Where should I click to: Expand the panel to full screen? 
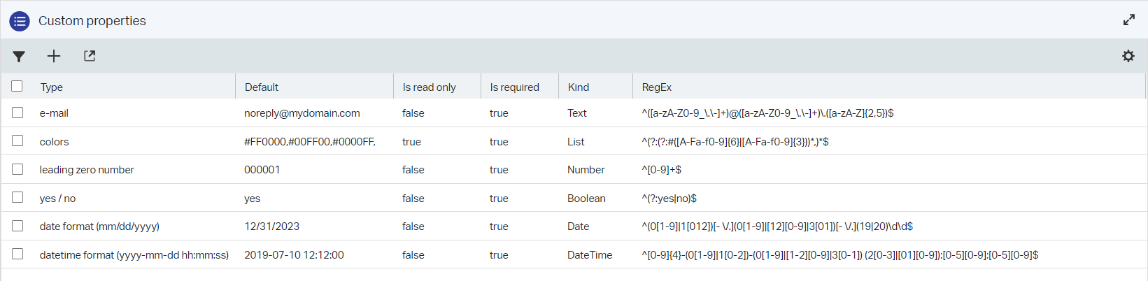click(x=1128, y=20)
